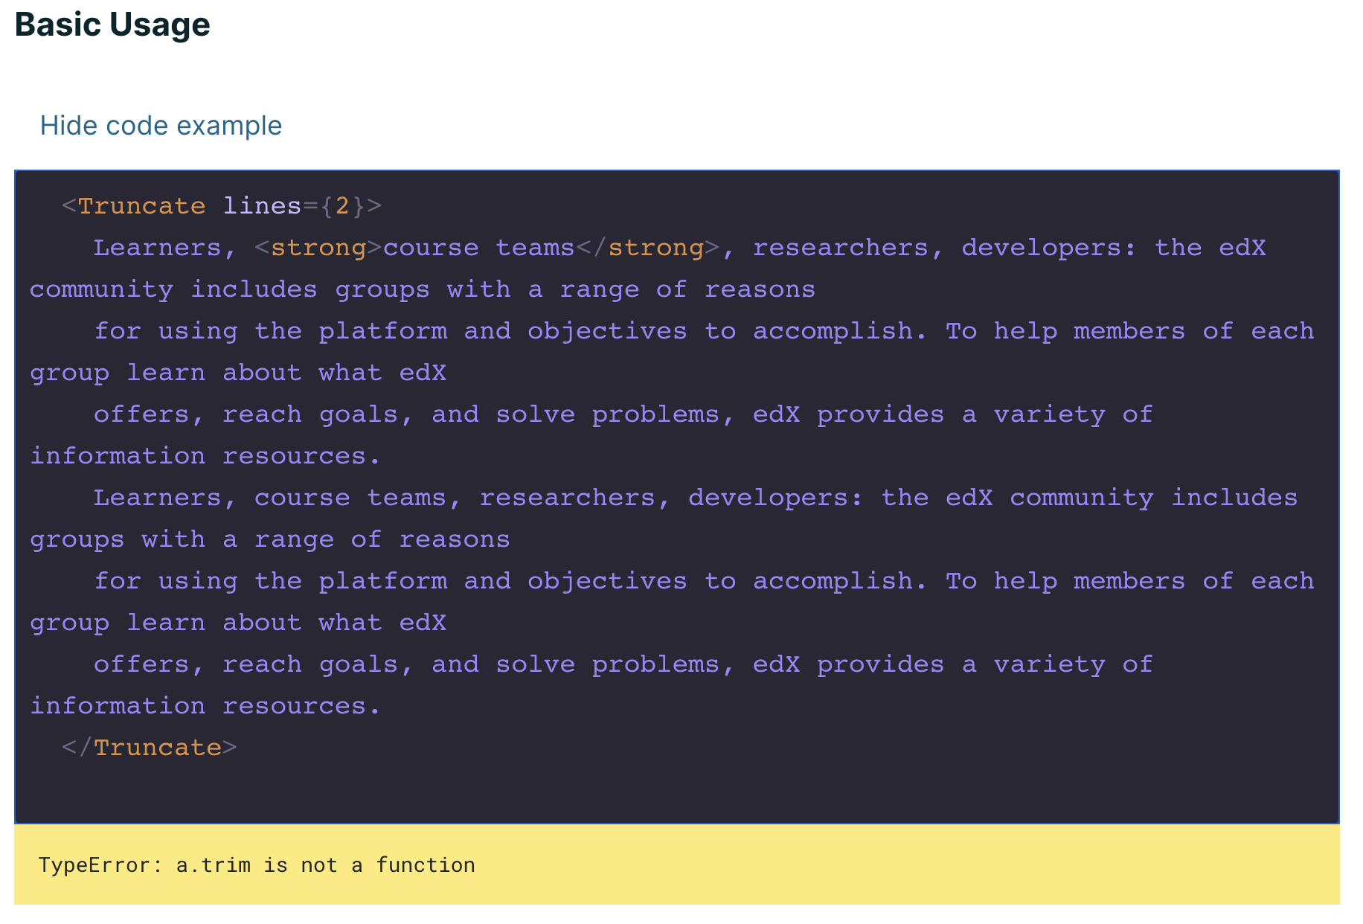Click the lines={2} prop value
This screenshot has height=924, width=1363.
point(292,206)
